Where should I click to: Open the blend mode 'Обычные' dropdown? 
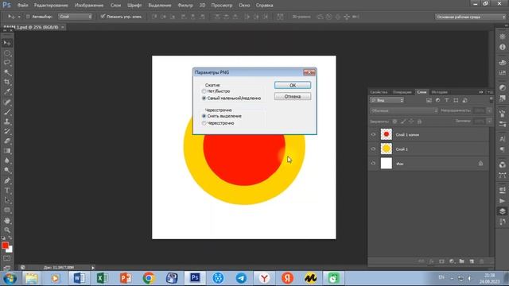(x=404, y=111)
